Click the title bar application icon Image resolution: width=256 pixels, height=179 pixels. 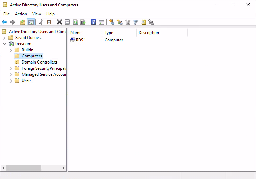pyautogui.click(x=5, y=5)
